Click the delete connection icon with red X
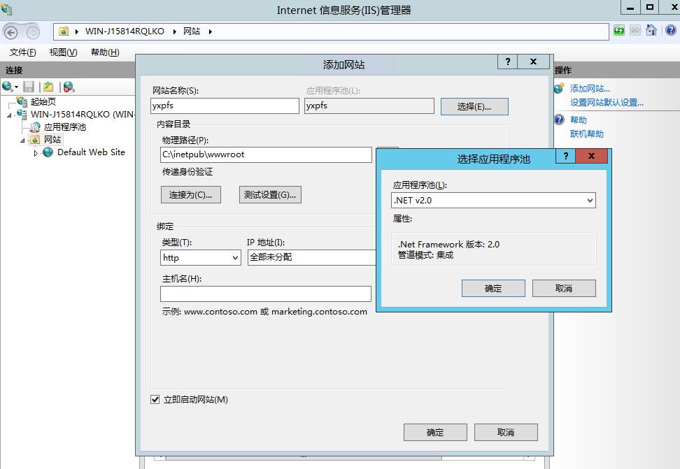Viewport: 680px width, 469px height. click(x=69, y=87)
